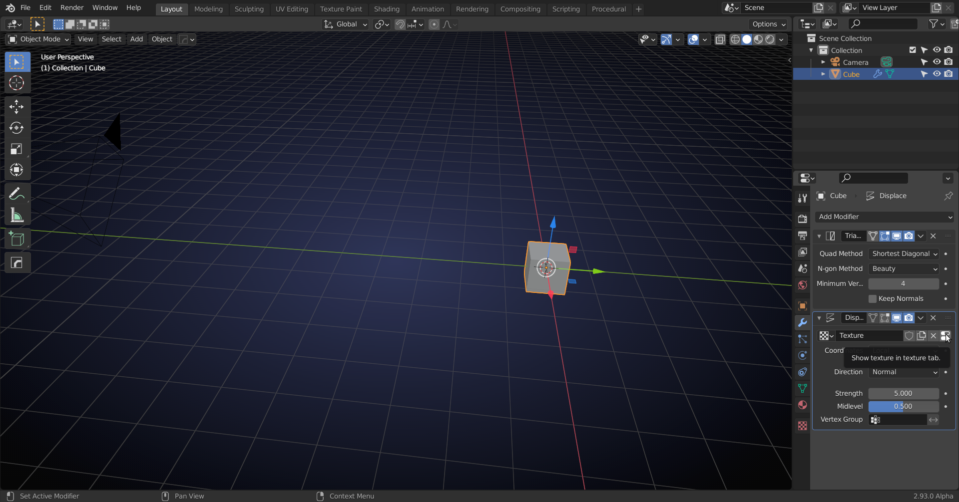Switch to the Shading workspace tab
Viewport: 959px width, 502px height.
coord(387,9)
